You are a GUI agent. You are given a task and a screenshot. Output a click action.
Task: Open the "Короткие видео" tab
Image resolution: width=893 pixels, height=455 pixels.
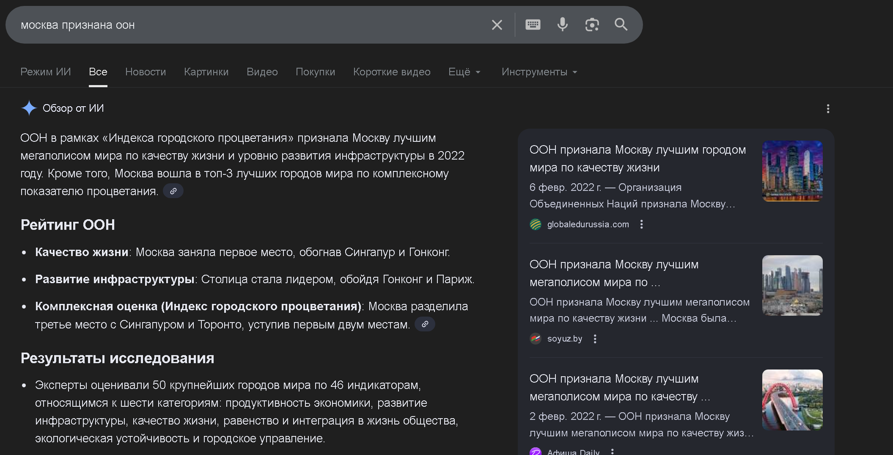tap(392, 72)
